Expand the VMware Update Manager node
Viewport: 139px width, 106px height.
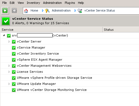[x=9, y=84]
